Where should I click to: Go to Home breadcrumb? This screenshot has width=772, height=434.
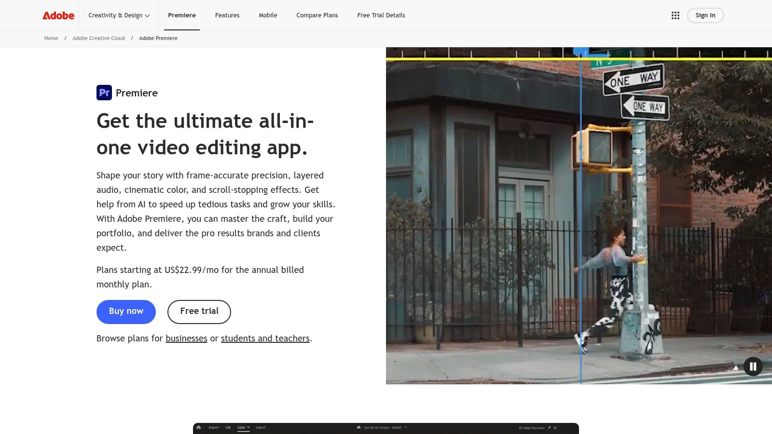51,38
